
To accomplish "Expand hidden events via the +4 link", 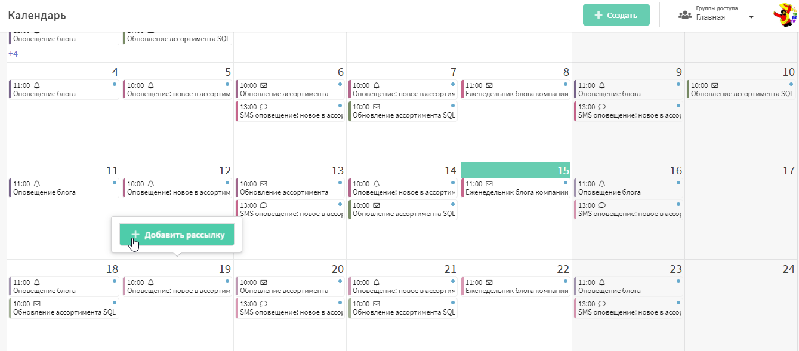I will click(x=13, y=54).
